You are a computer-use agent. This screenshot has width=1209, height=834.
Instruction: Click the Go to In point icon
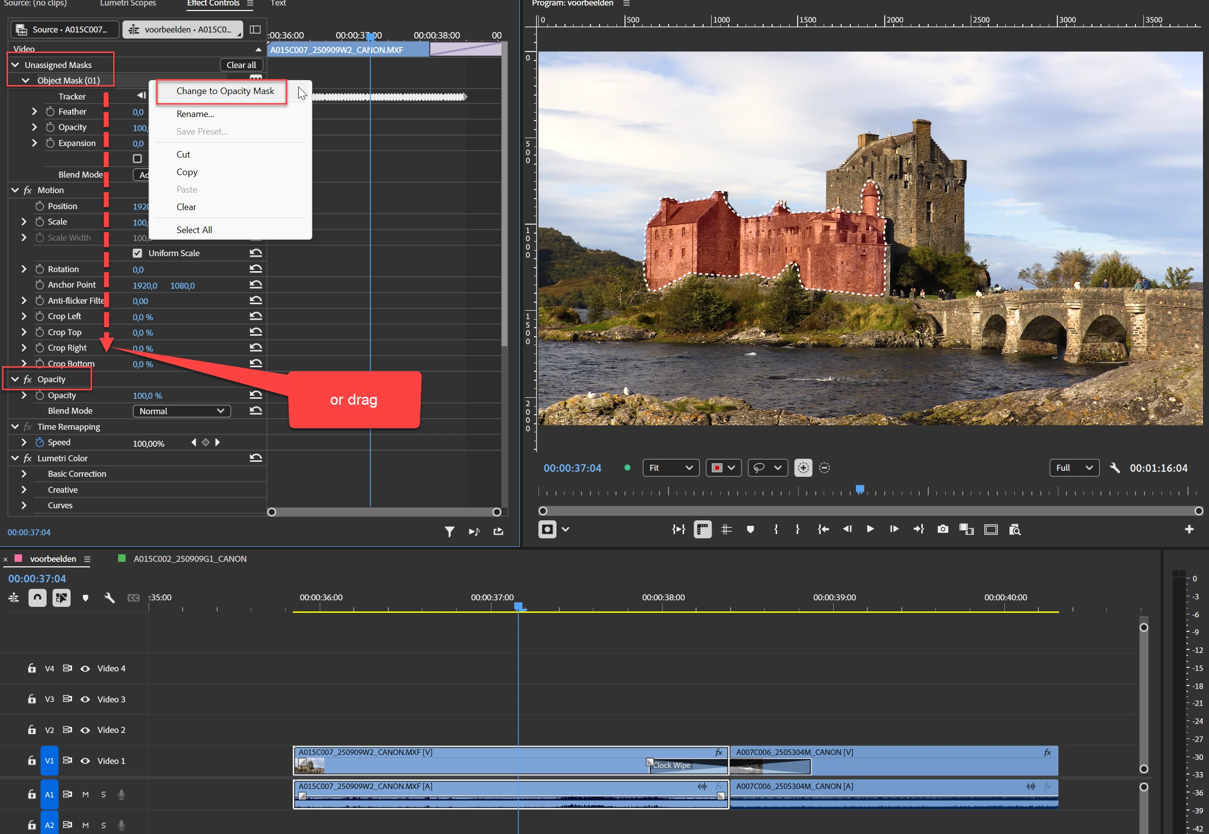click(x=823, y=529)
